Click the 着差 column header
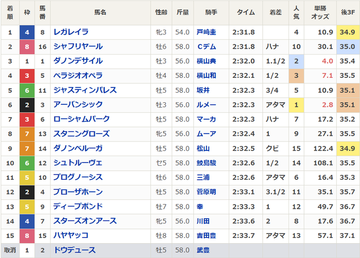 pyautogui.click(x=275, y=12)
